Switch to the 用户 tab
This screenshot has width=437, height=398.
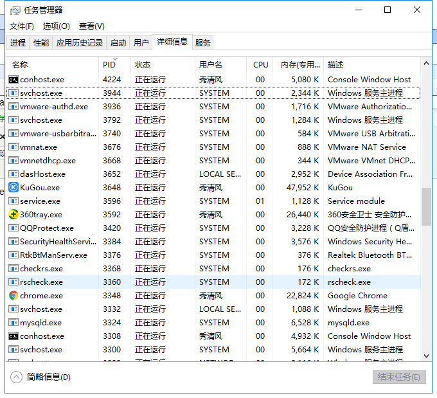pyautogui.click(x=141, y=43)
